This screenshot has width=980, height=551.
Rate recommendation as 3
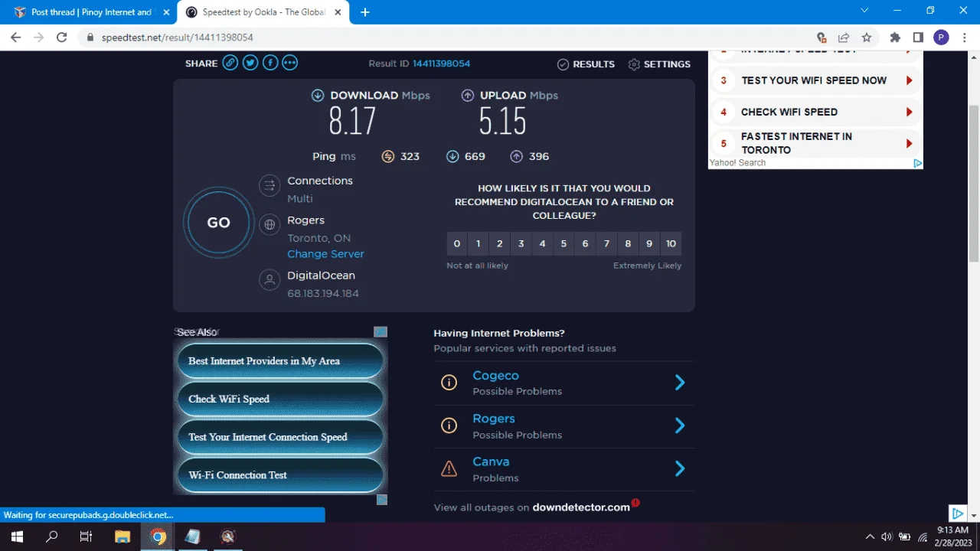[x=521, y=243]
